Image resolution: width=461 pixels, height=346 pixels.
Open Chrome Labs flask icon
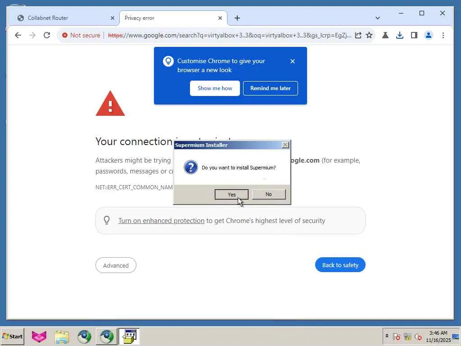click(385, 35)
